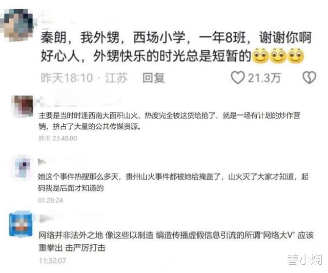Viewport: 328px width, 273px height.
Task: Open the top commenter's pixelated avatar
Action: [x=17, y=25]
